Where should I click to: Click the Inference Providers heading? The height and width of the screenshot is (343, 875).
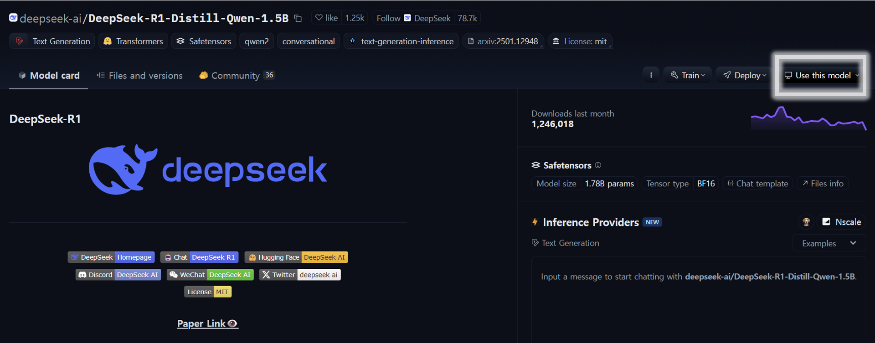(591, 222)
